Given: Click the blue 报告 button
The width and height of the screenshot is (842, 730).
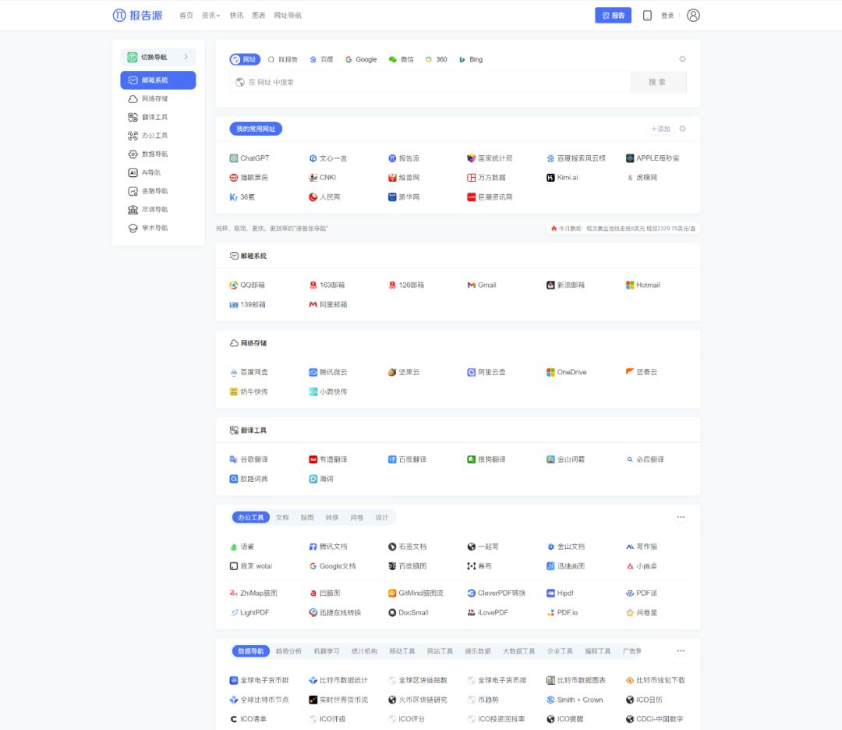Looking at the screenshot, I should point(613,16).
